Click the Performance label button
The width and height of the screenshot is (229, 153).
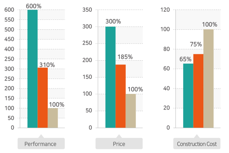41,143
